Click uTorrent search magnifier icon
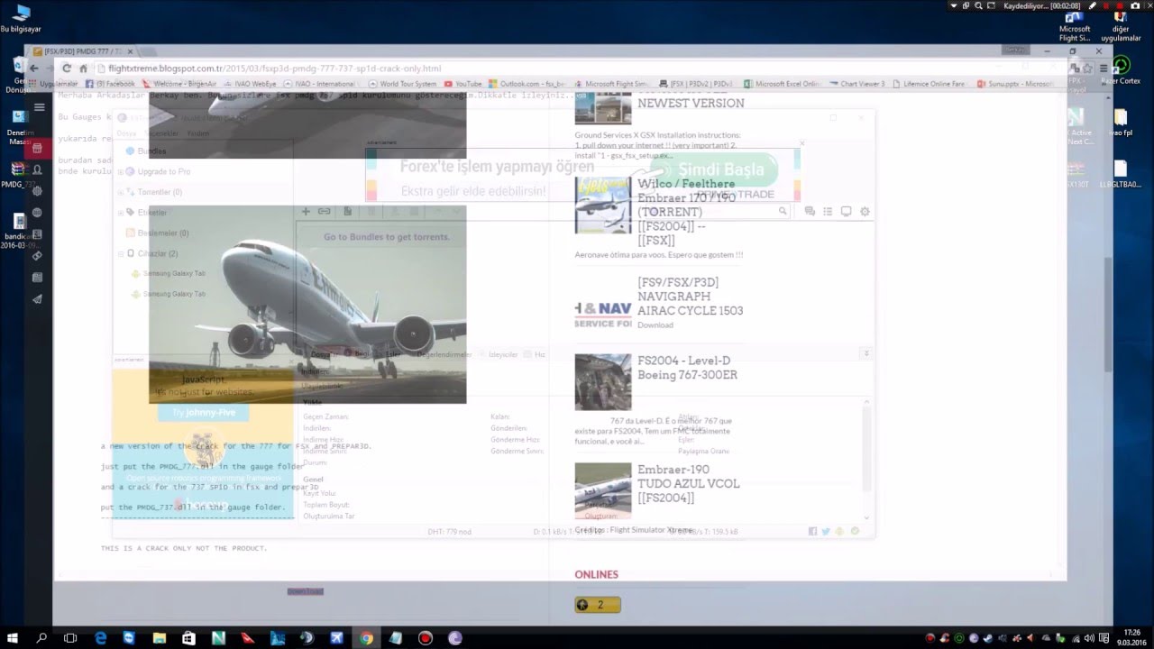The width and height of the screenshot is (1154, 649). [x=783, y=211]
